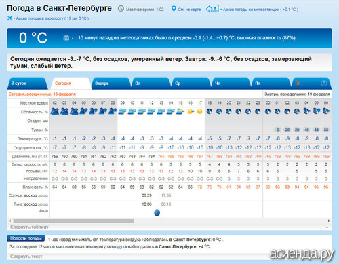Open the 7 суток tab

coord(27,83)
